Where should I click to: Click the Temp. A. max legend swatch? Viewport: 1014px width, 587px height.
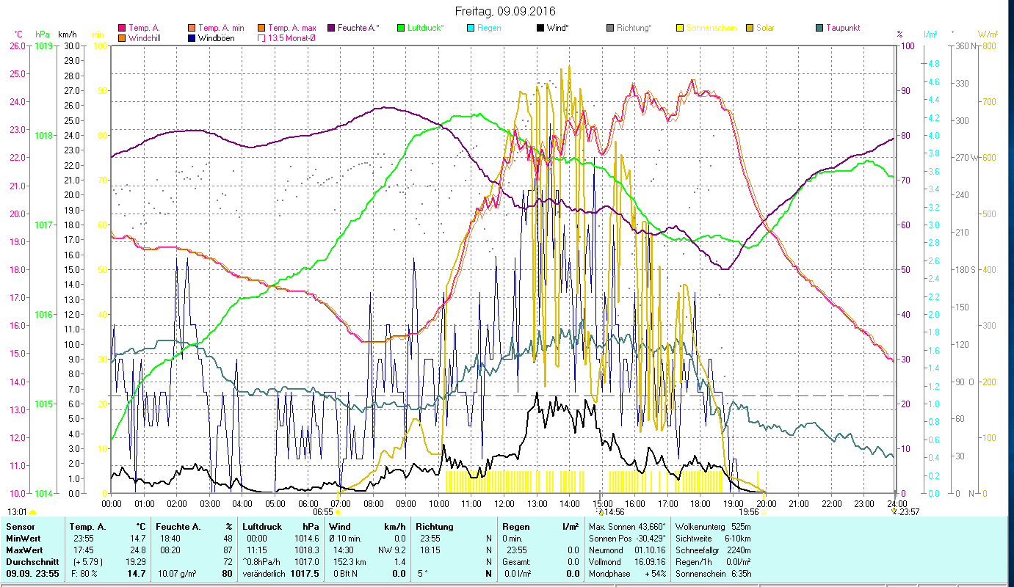261,28
